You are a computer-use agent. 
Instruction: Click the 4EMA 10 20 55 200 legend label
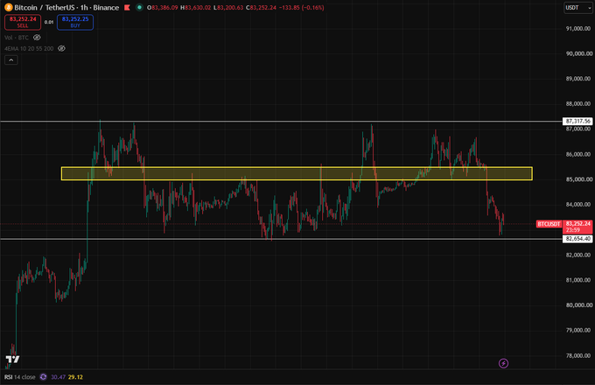tap(29, 48)
